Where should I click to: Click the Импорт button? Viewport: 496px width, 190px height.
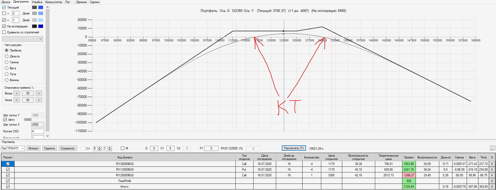click(x=33, y=148)
